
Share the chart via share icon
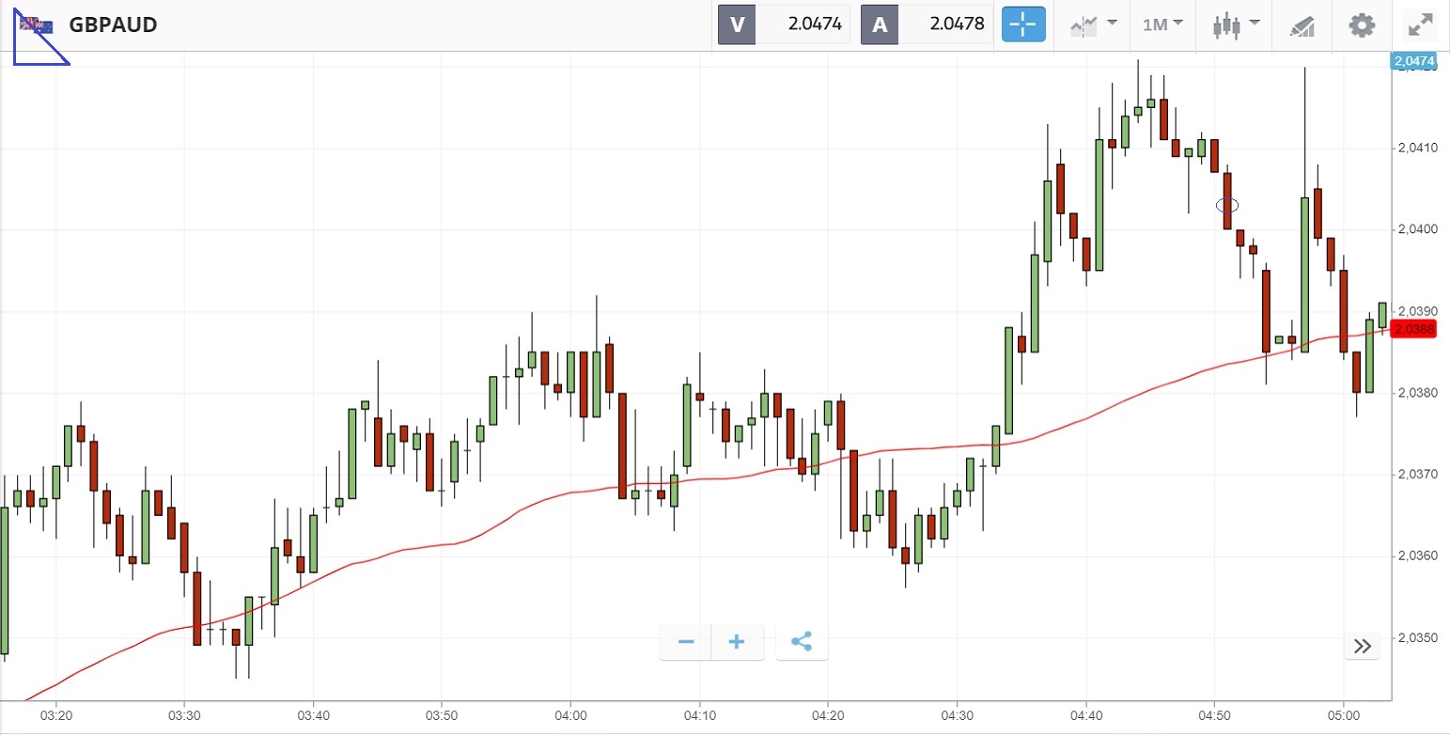[x=801, y=642]
